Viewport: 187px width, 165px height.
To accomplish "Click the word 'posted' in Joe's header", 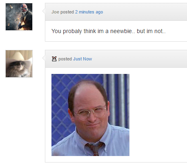I will click(x=67, y=12).
